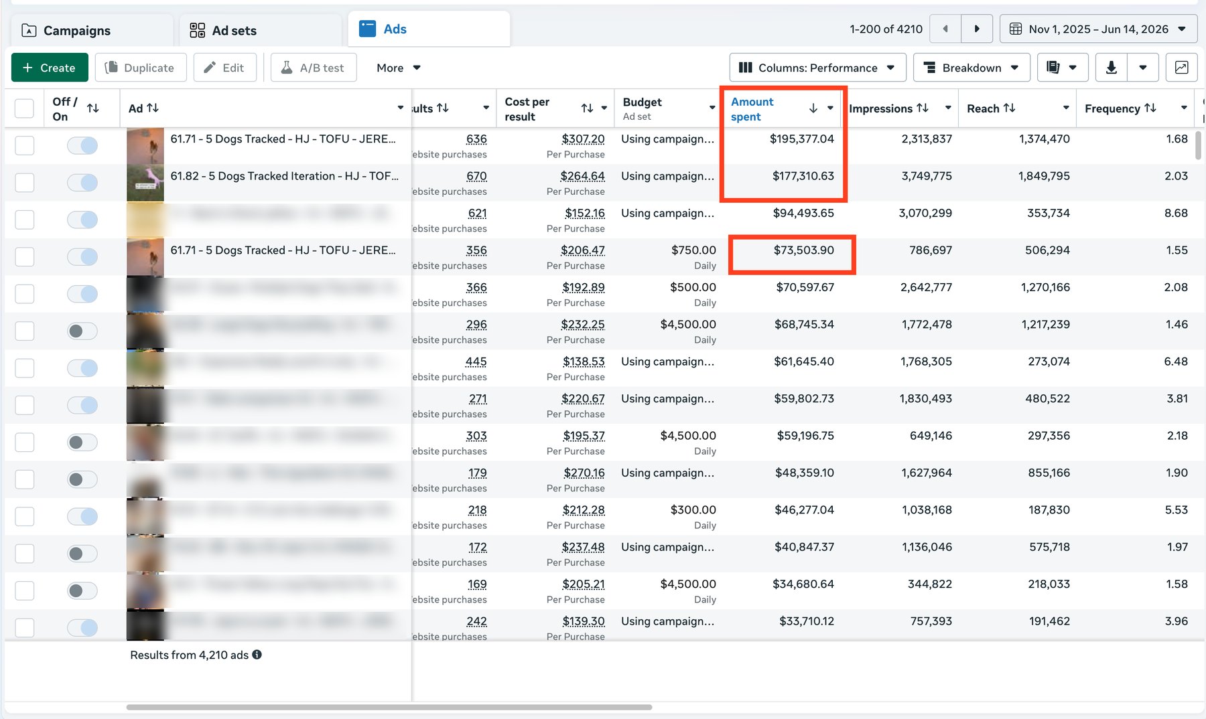Turn on the ad with $34,680.64 spent

coord(82,590)
